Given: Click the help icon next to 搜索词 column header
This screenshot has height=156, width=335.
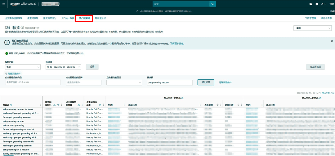Looking at the screenshot, I should (11, 105).
